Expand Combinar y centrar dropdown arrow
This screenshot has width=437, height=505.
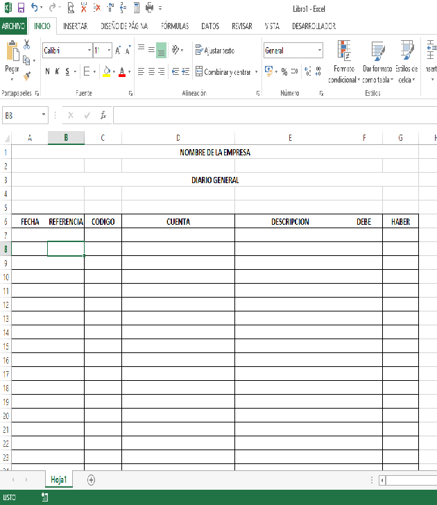pos(257,71)
